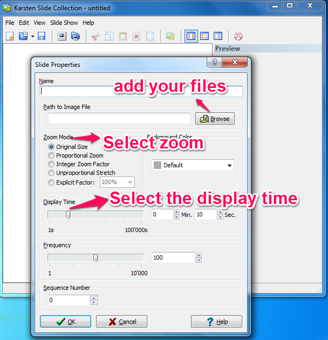
Task: Click the Frequency slider handle
Action: click(95, 258)
